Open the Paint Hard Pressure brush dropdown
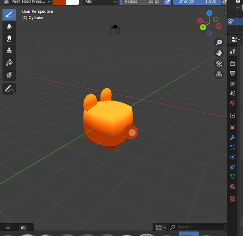 click(27, 2)
